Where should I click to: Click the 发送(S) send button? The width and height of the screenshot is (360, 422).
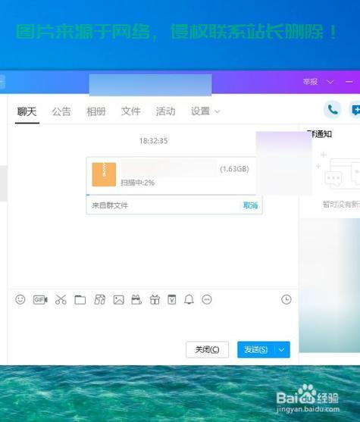click(x=256, y=349)
